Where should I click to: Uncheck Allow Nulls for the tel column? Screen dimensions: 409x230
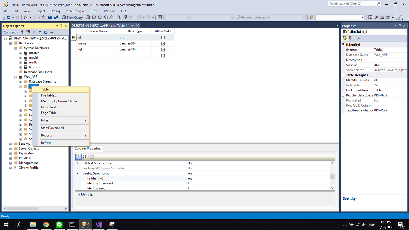tap(163, 49)
